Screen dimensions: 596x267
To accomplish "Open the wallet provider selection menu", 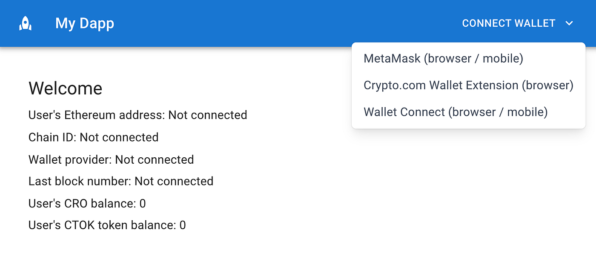I will pos(509,23).
